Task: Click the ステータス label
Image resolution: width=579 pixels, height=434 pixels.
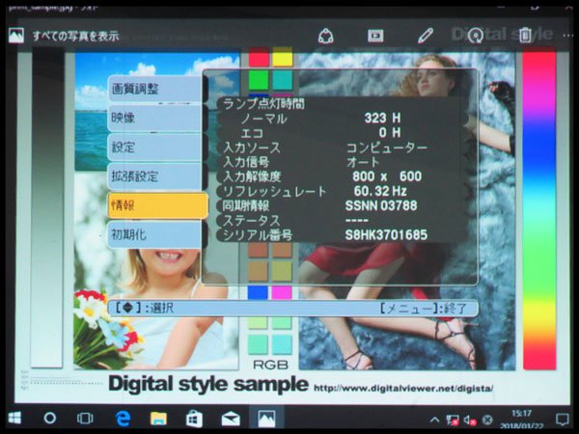Action: (252, 220)
